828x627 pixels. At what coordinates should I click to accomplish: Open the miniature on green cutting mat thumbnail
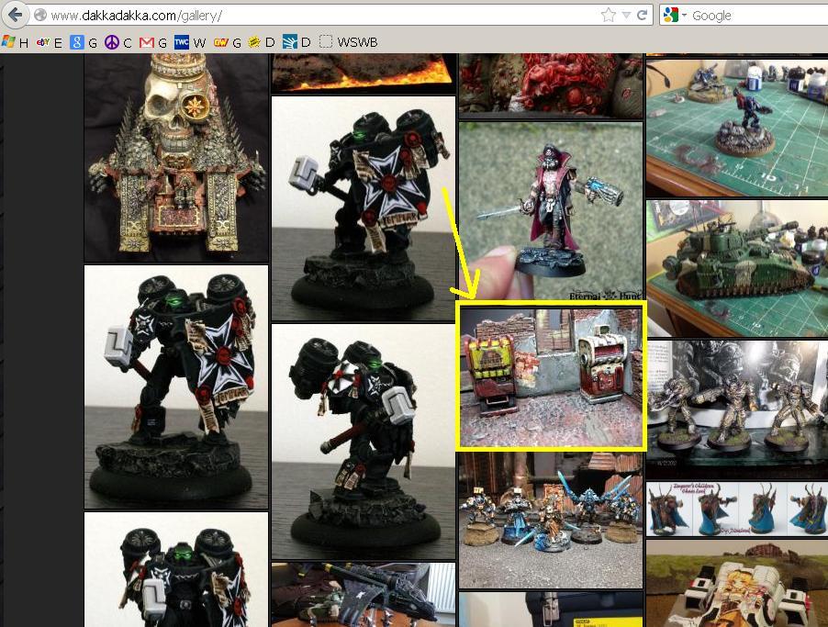[x=737, y=127]
